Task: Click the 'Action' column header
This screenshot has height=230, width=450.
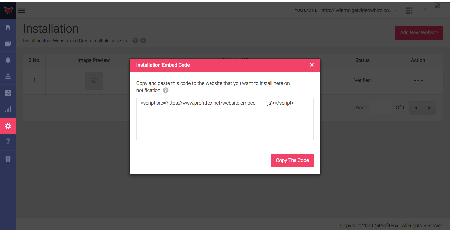Action: coord(418,60)
